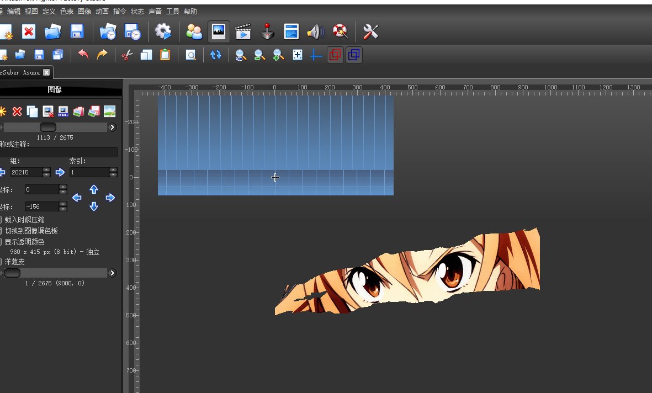Viewport: 652px width, 393px height.
Task: Open the 帮助 menu
Action: click(x=190, y=11)
